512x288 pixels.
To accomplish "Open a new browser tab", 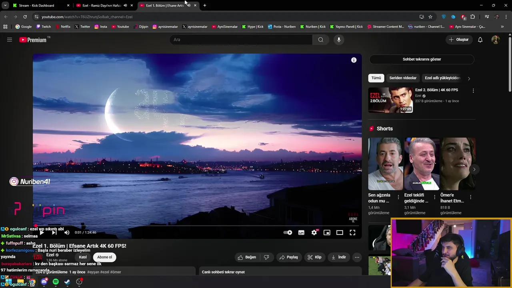I will (x=205, y=6).
